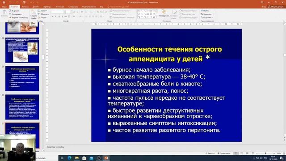Open the ribbon display options icon
Screen dimensions: 286x161
click(x=262, y=2)
